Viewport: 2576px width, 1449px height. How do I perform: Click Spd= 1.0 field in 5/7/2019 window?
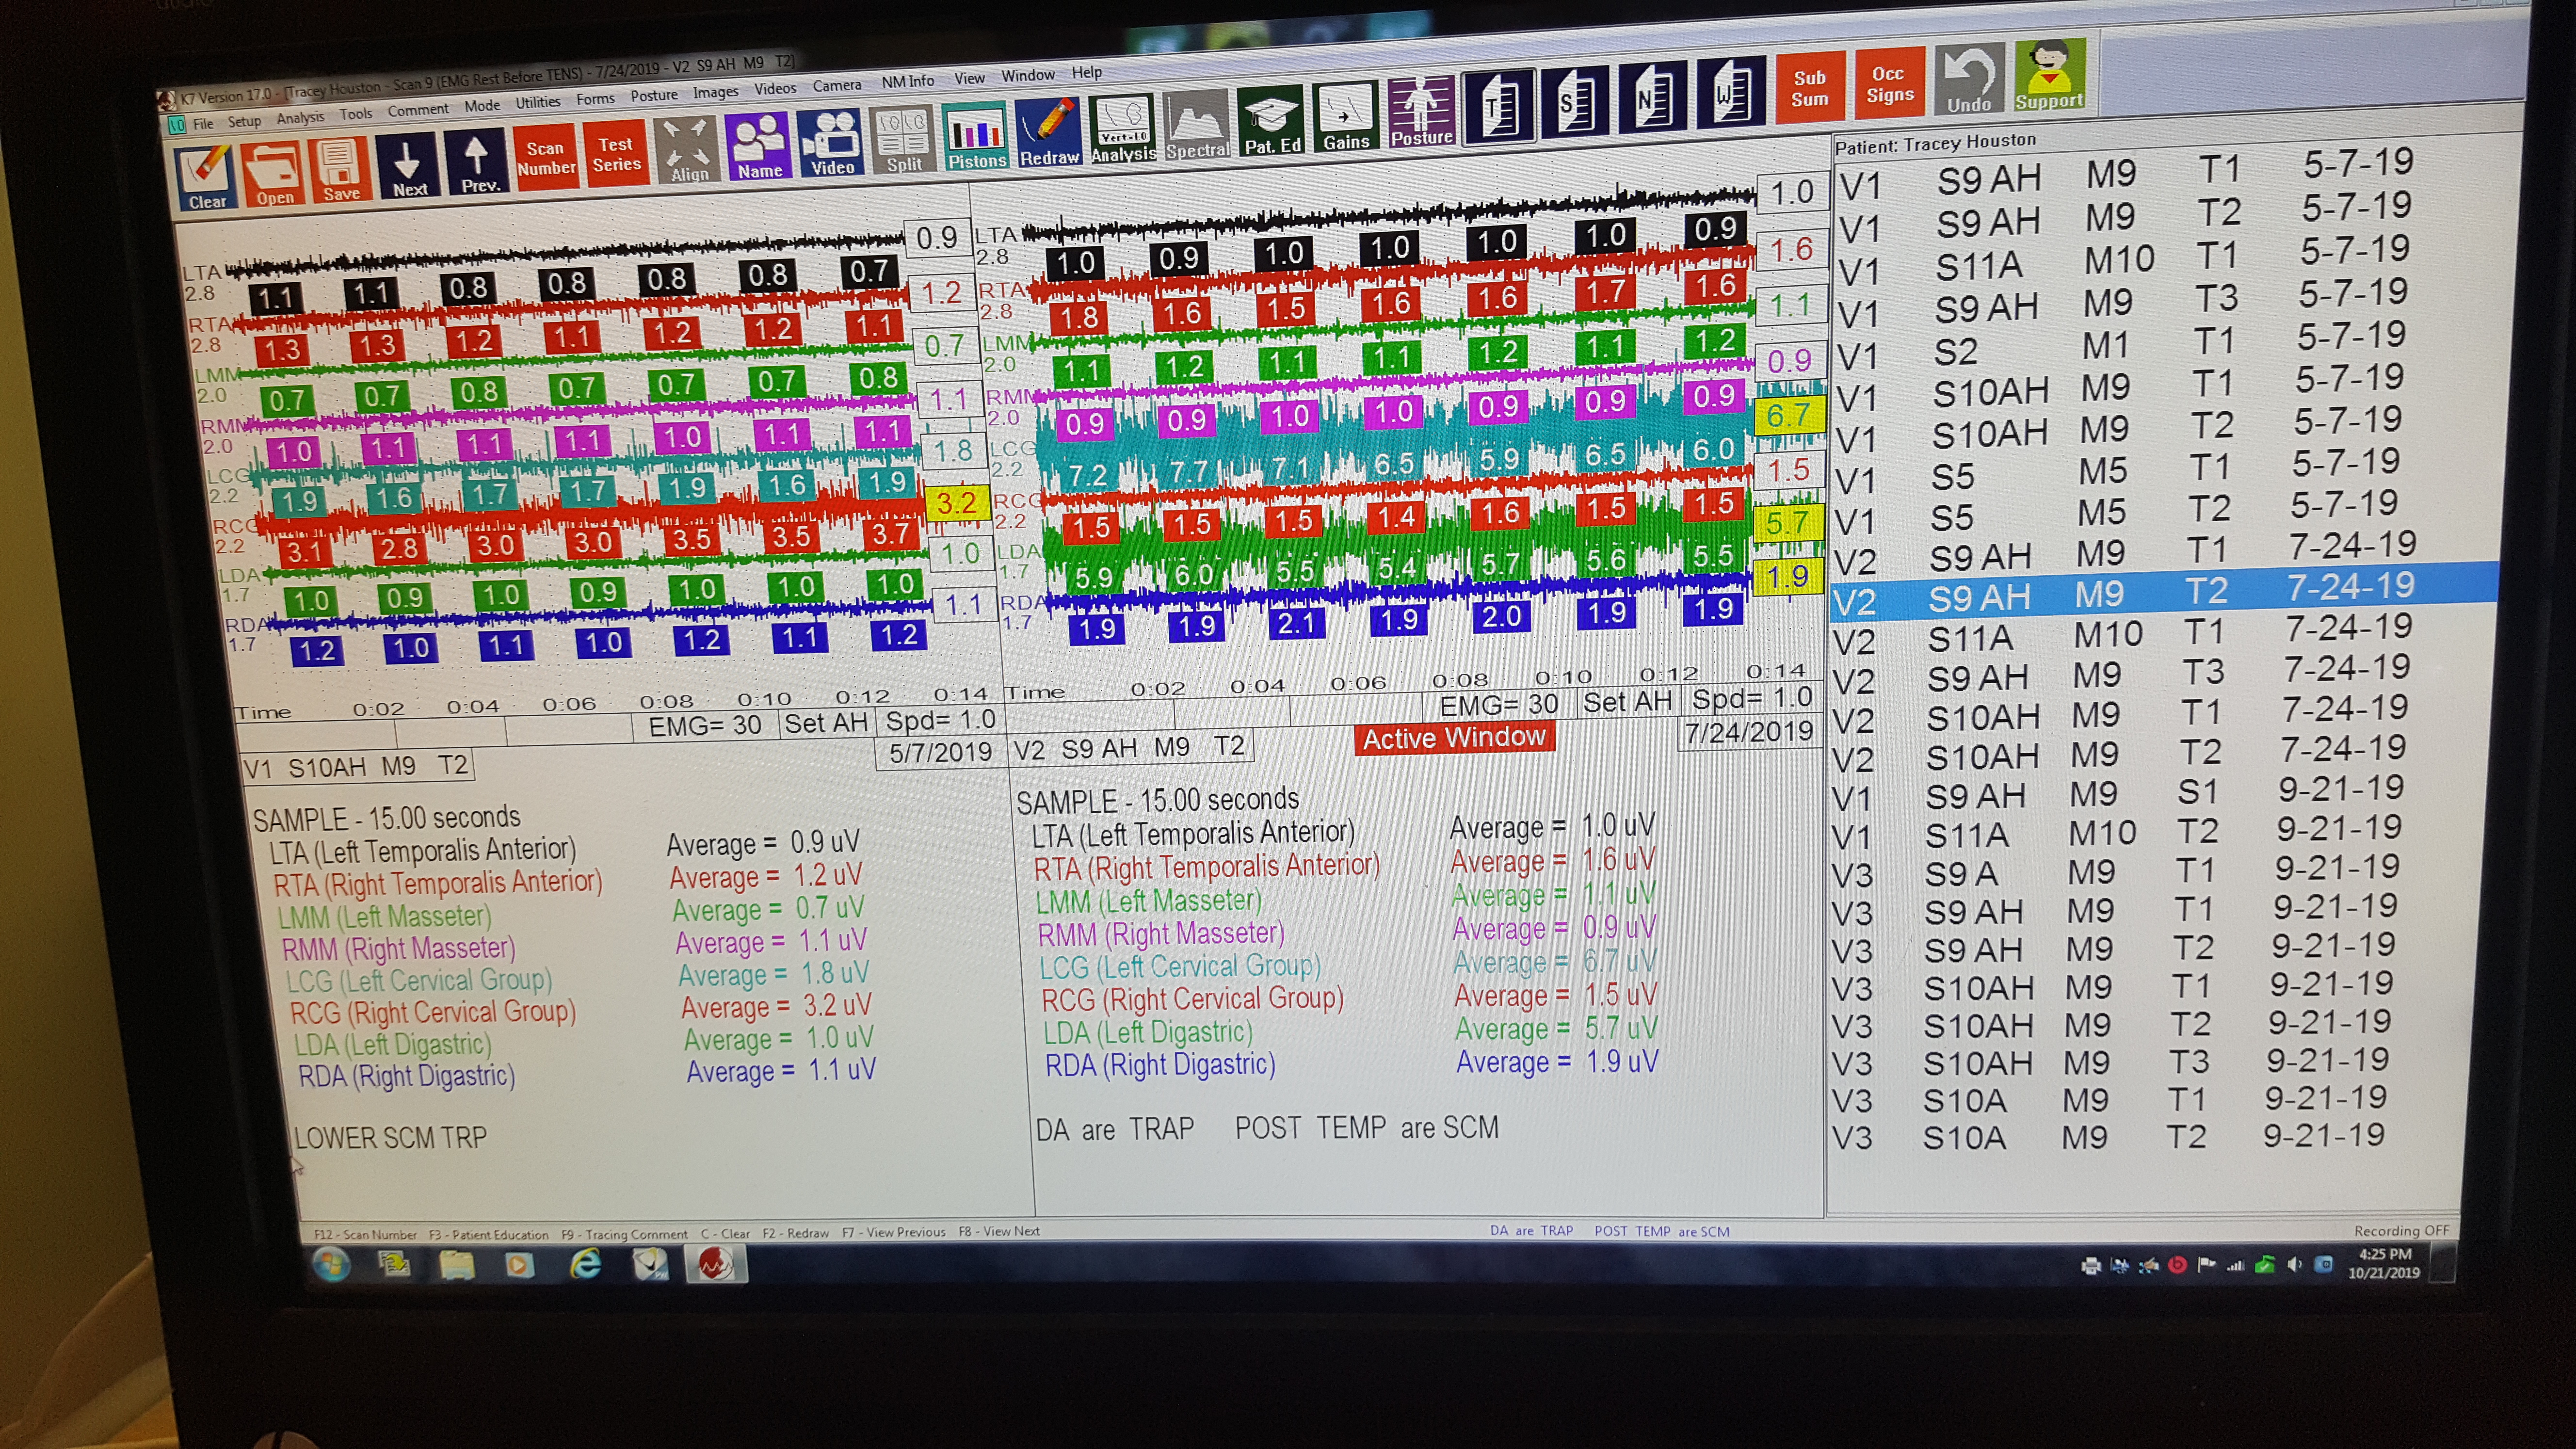pos(940,719)
